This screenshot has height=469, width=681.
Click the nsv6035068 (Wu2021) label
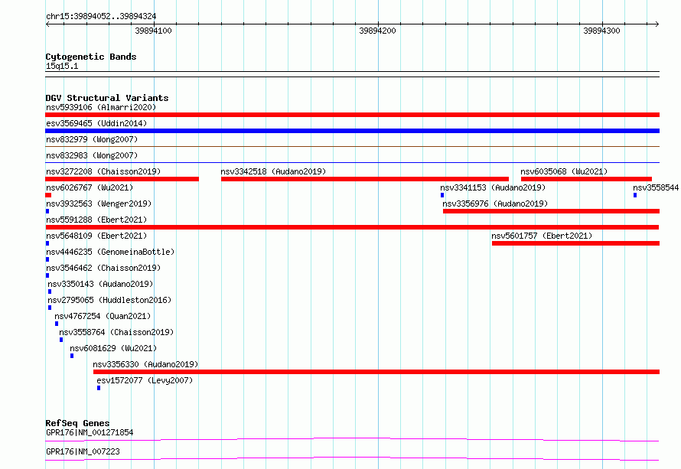coord(564,171)
